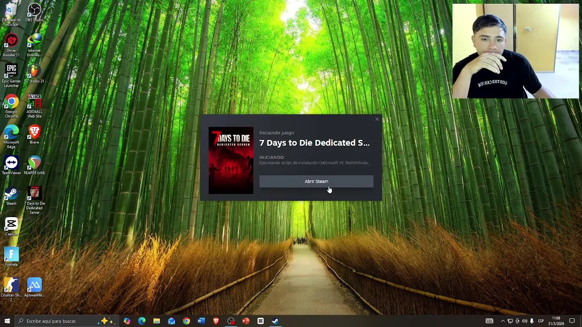Open Word from the taskbar
The width and height of the screenshot is (582, 327).
pyautogui.click(x=201, y=321)
